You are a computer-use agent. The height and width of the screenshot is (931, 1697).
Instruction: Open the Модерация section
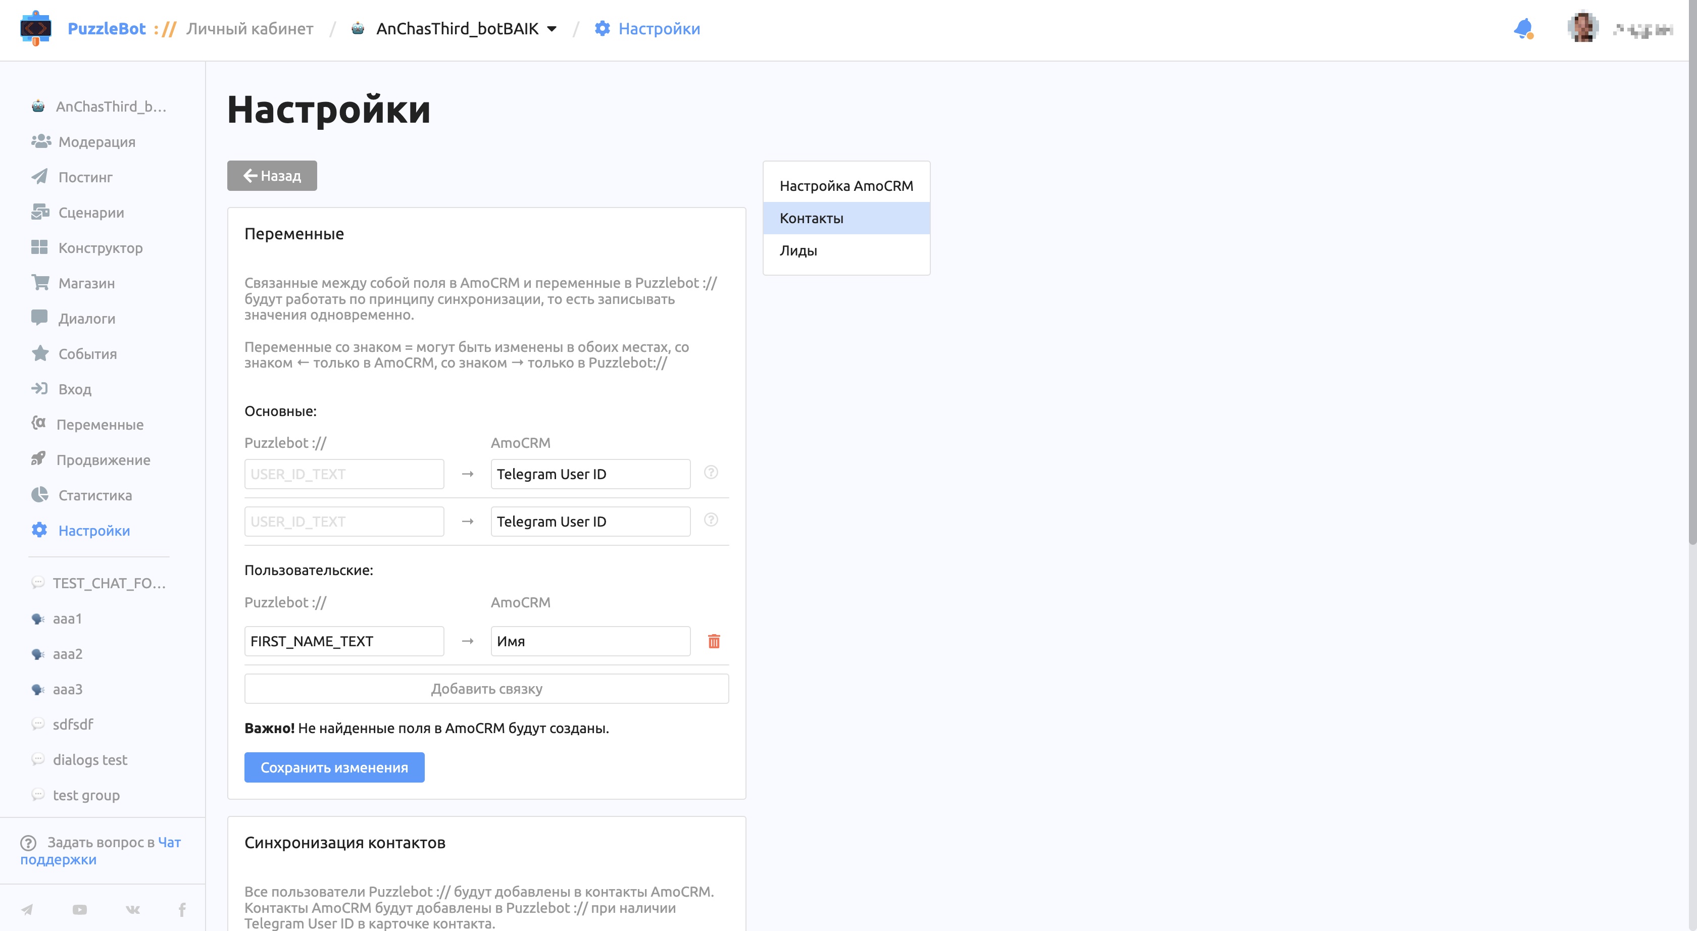(x=97, y=141)
